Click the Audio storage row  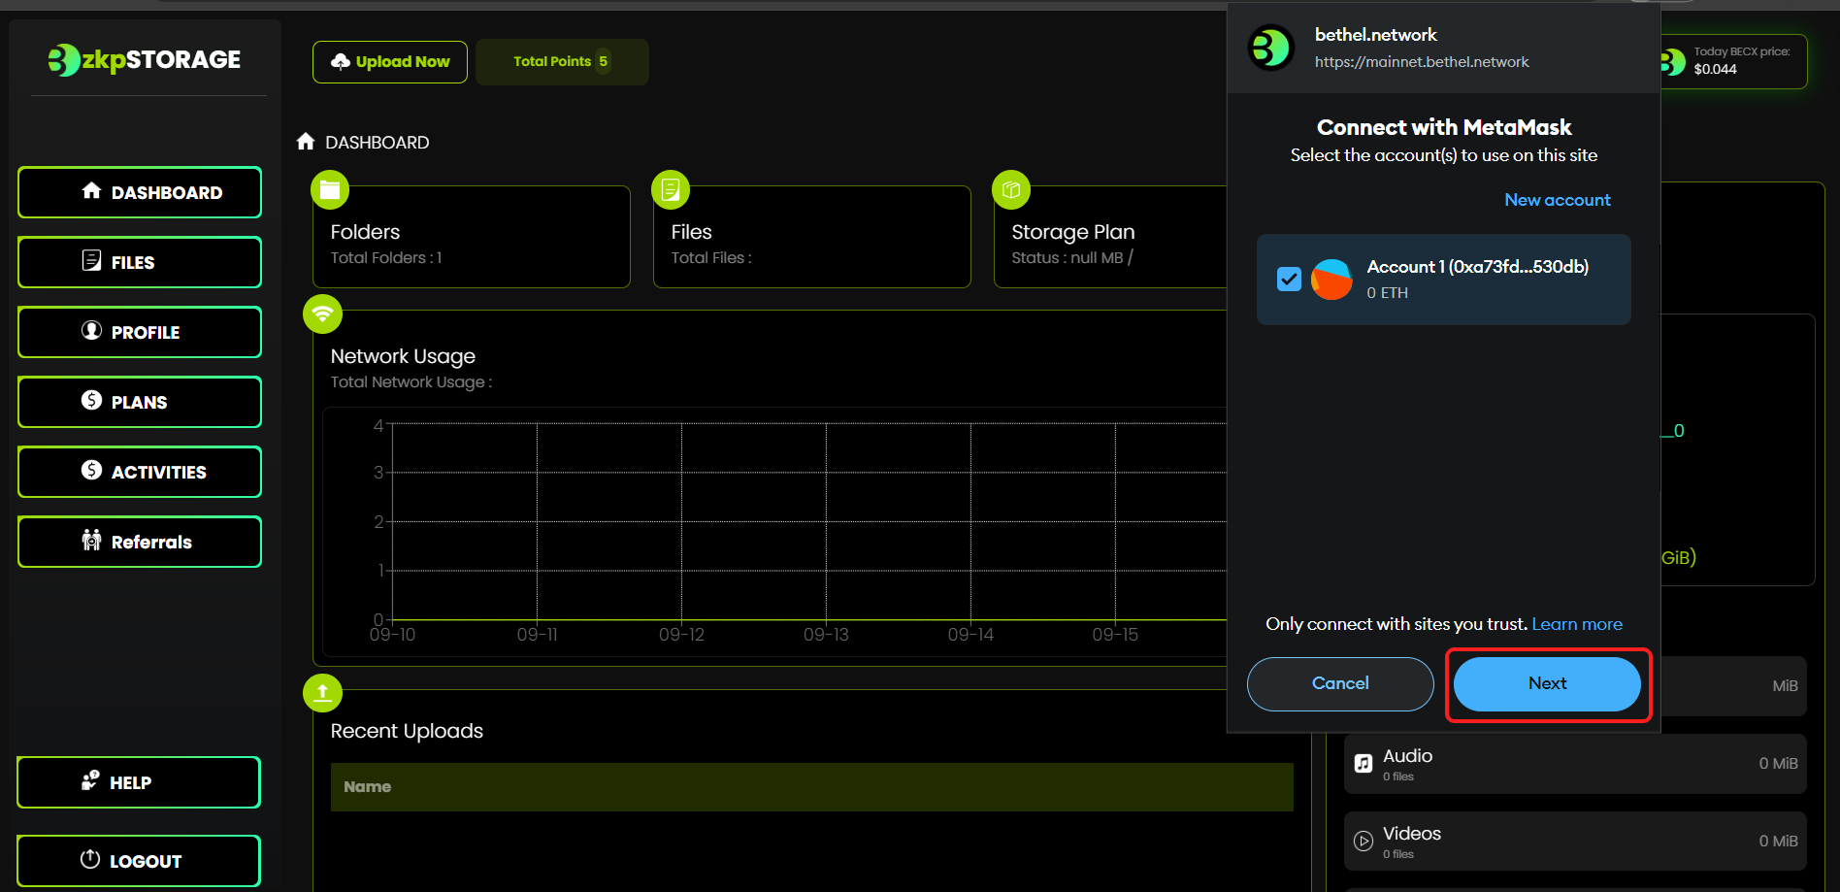(1575, 764)
